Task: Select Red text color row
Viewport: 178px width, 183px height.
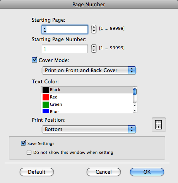Action: click(x=87, y=97)
